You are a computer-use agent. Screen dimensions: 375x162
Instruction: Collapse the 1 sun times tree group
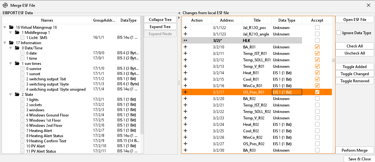[x=10, y=64]
